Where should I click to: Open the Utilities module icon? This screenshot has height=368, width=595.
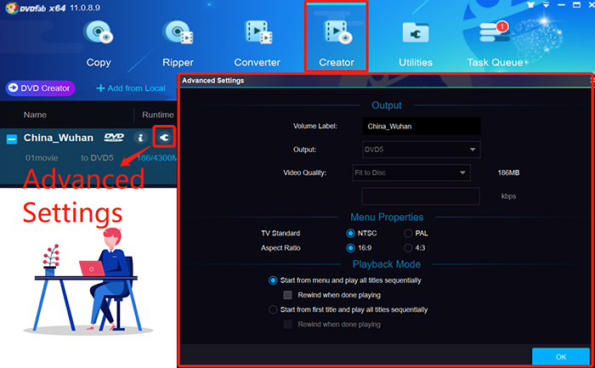pyautogui.click(x=416, y=33)
